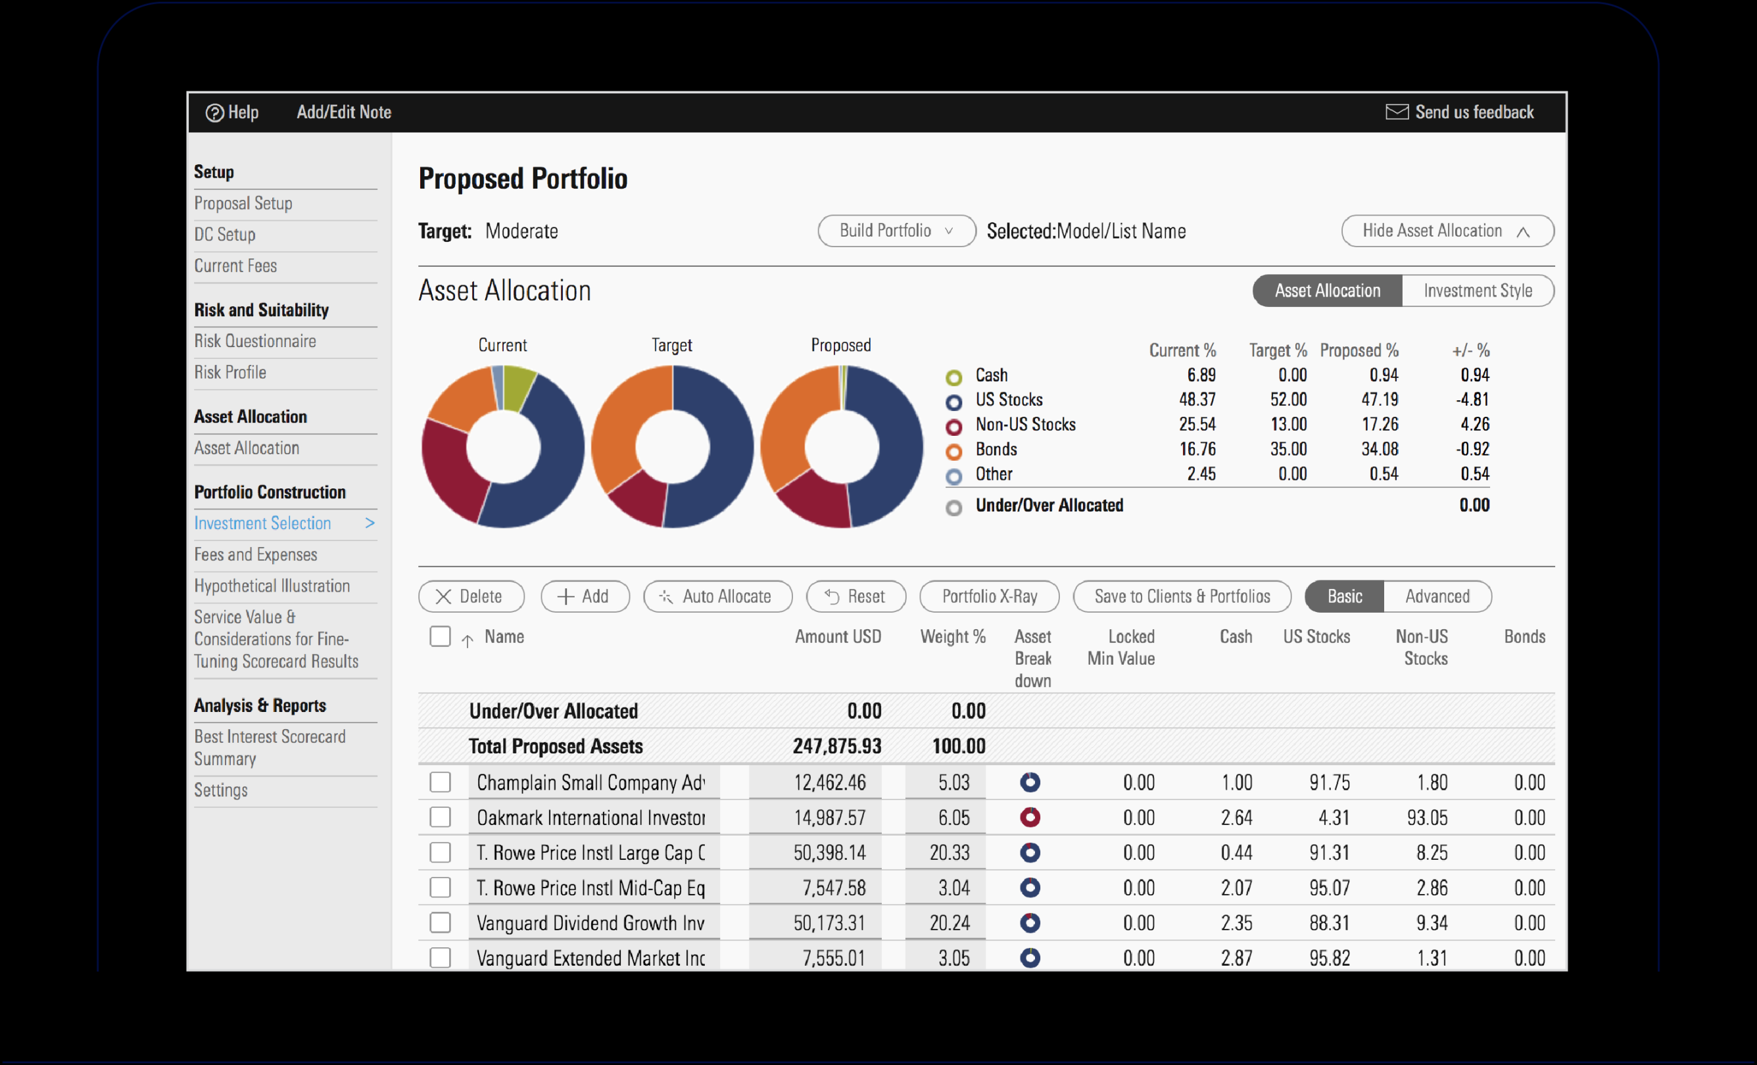Viewport: 1757px width, 1065px height.
Task: Expand Investment Selection chevron in sidebar
Action: (x=370, y=523)
